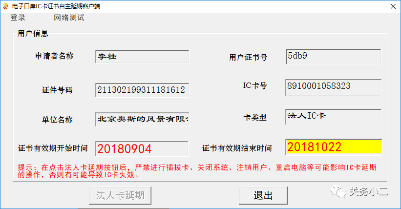Screen dimensions: 401x209
Task: Click the WeChat logo watermark icon
Action: 338,191
